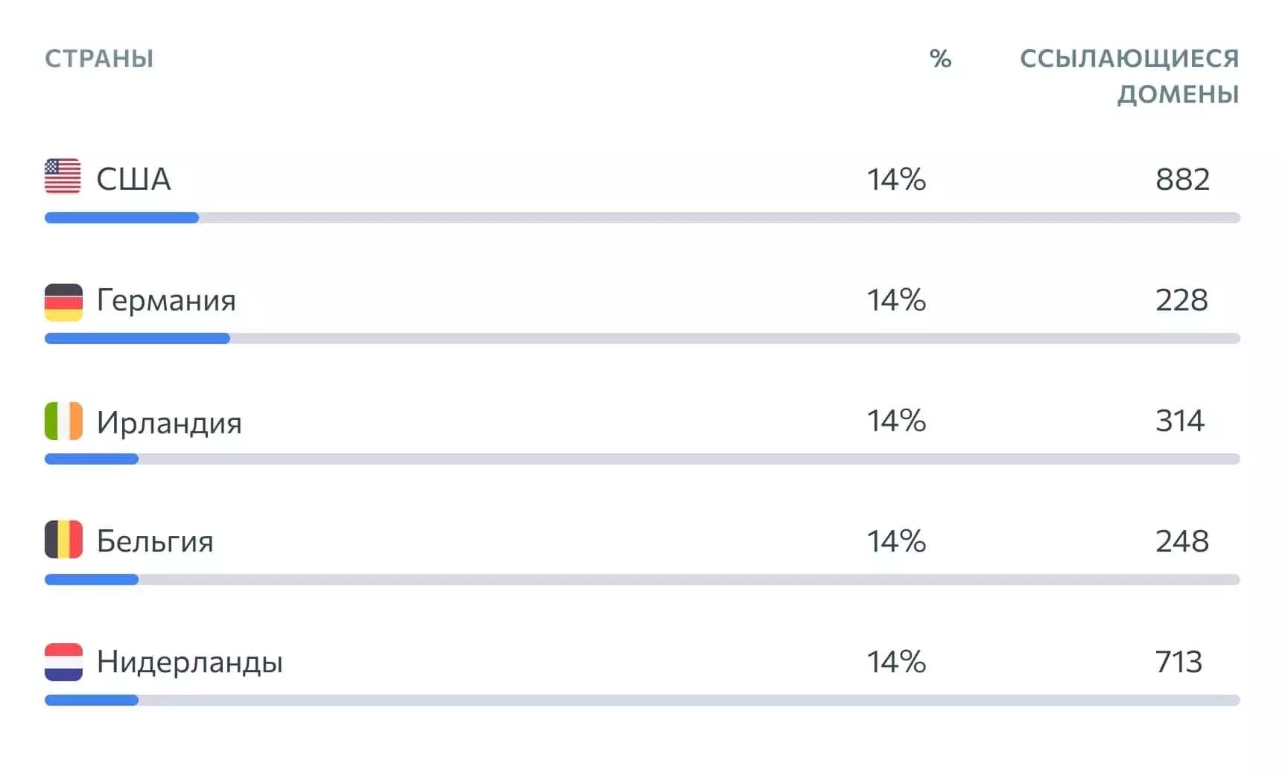Image resolution: width=1285 pixels, height=775 pixels.
Task: Select the США country name
Action: (133, 179)
